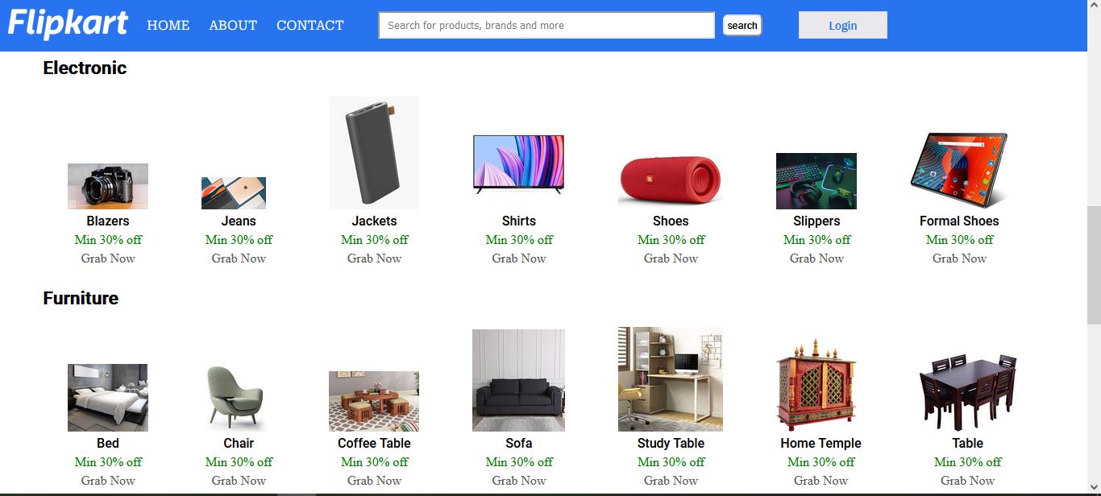Click the Slippers keyboard thumbnail
The height and width of the screenshot is (496, 1101).
tap(816, 180)
